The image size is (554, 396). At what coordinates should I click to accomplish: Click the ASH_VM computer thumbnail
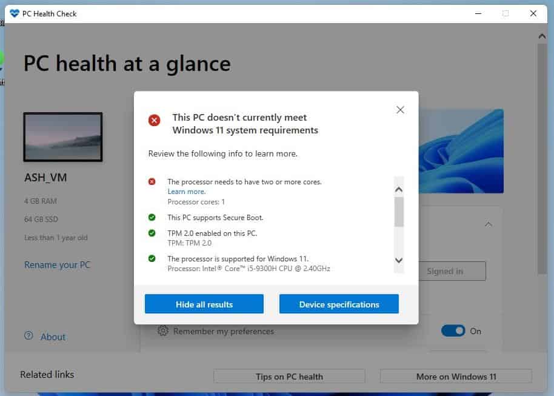click(x=62, y=137)
